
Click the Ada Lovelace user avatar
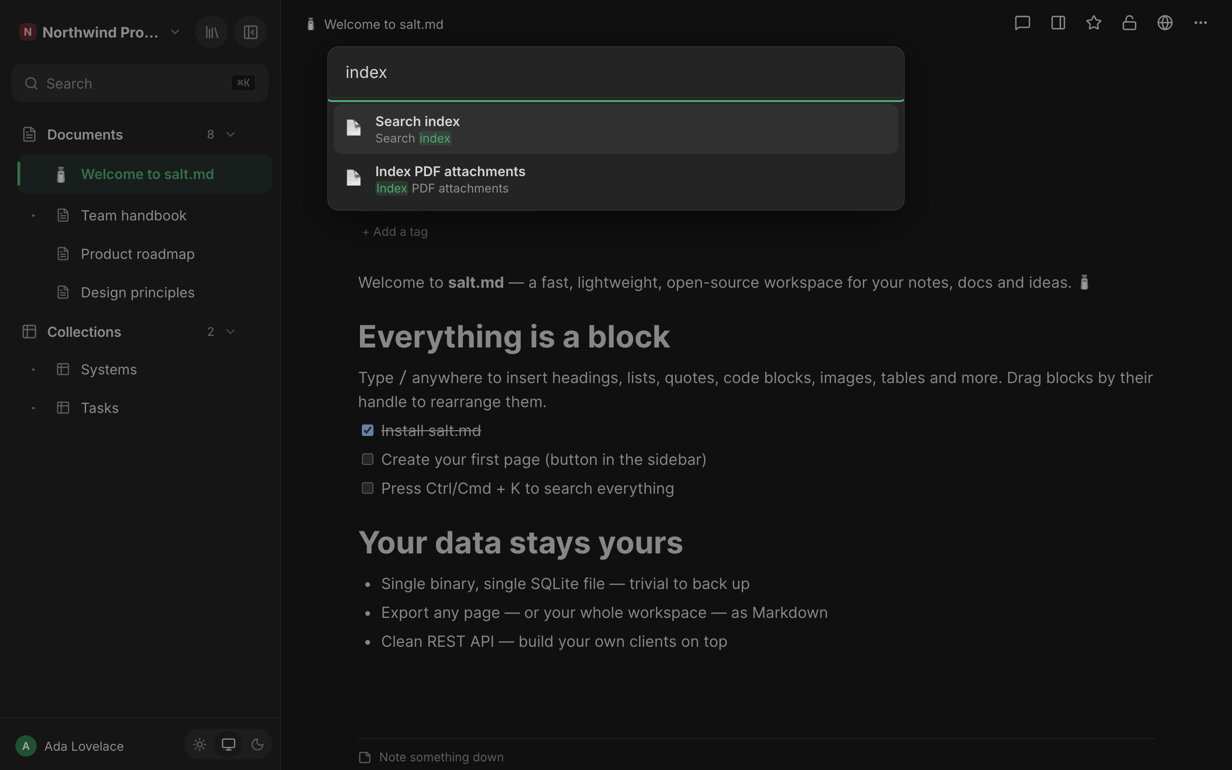point(26,746)
